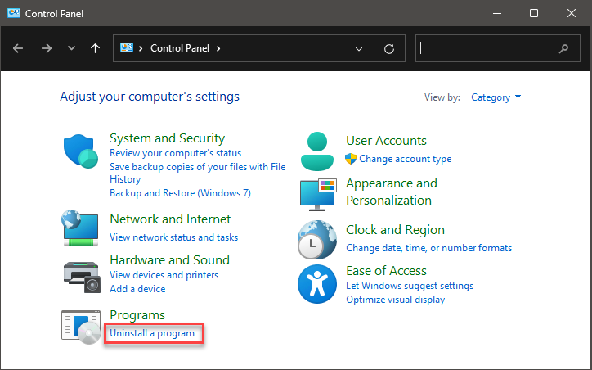Screen dimensions: 592x370
Task: Open Appearance and Personalization category
Action: point(392,192)
